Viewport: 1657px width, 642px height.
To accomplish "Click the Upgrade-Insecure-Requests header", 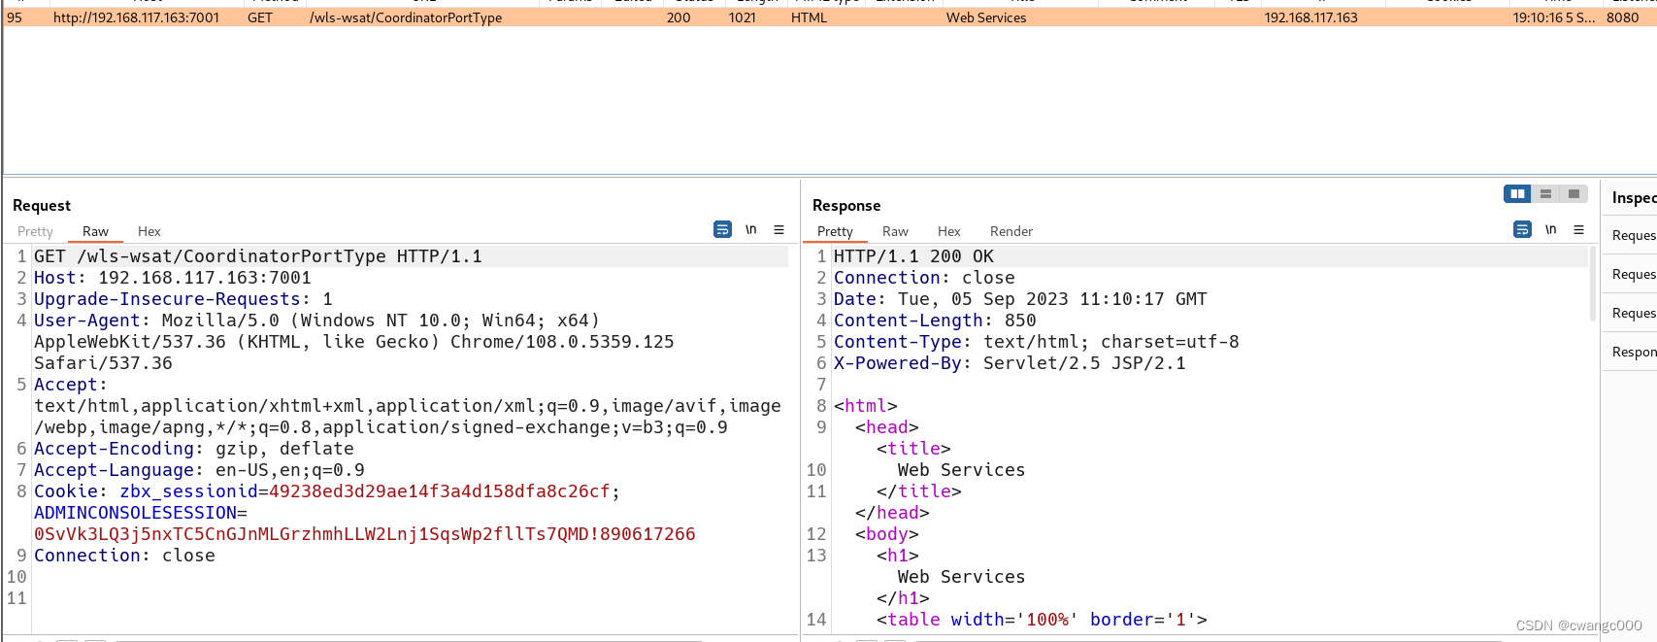I will 183,299.
